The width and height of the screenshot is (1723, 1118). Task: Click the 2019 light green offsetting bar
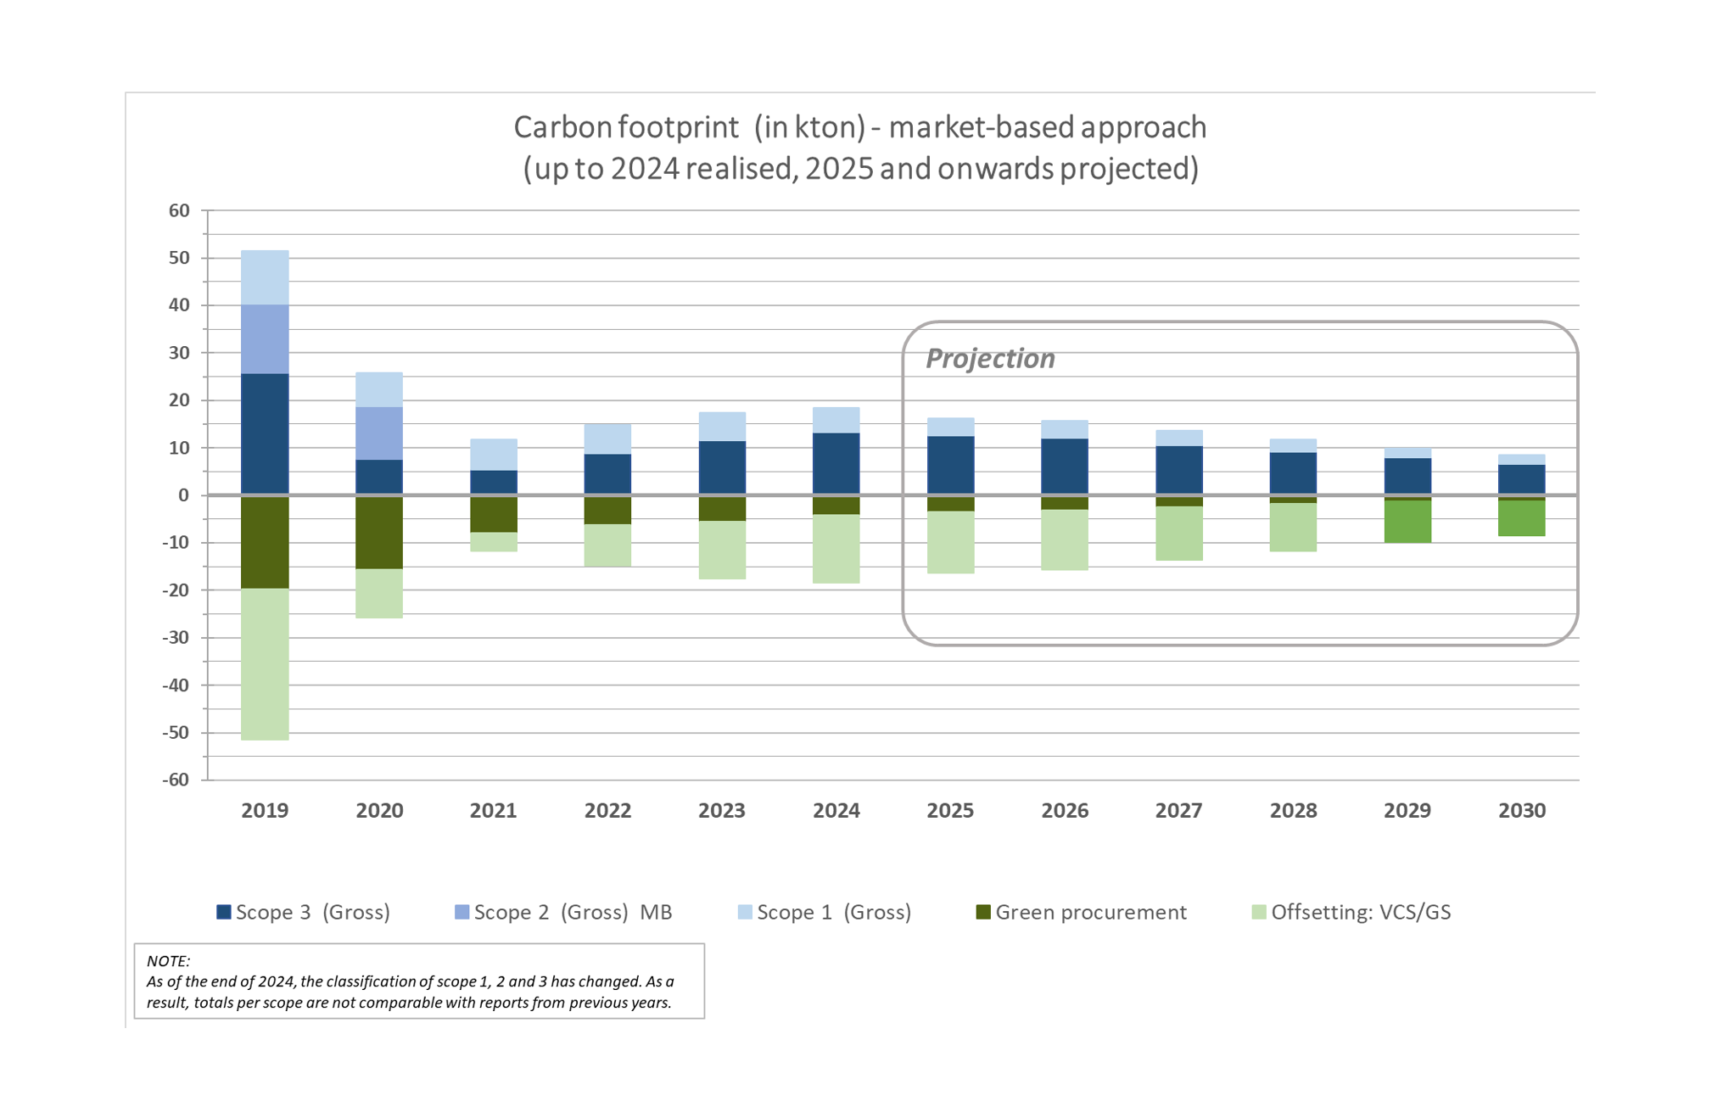click(265, 664)
